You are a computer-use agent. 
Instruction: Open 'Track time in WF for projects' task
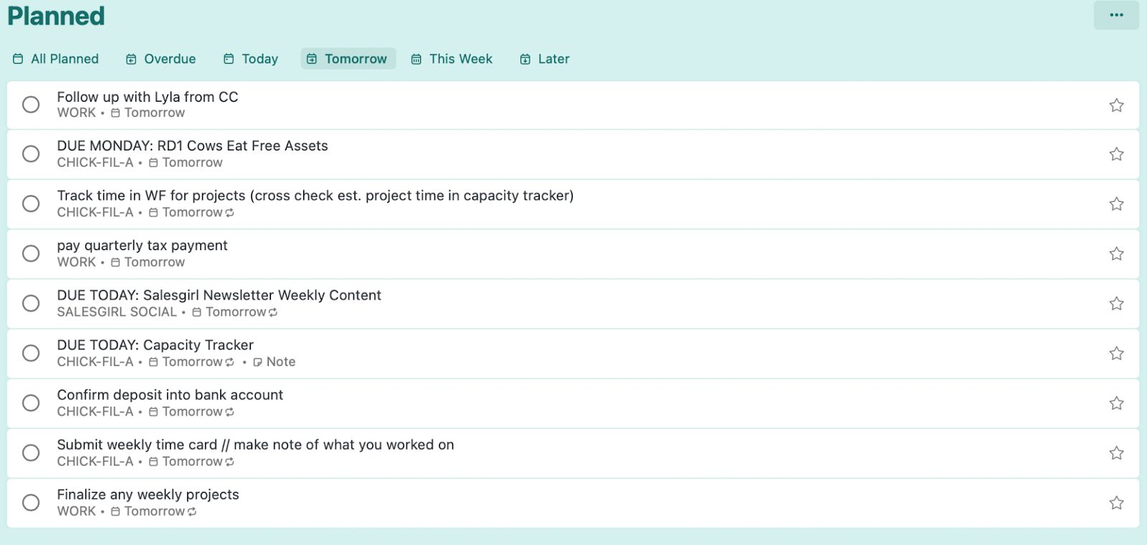(315, 196)
